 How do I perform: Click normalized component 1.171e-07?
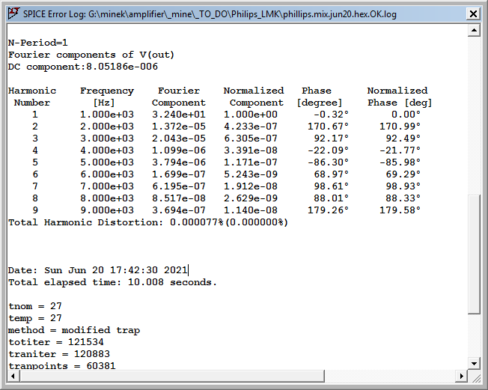(x=251, y=162)
